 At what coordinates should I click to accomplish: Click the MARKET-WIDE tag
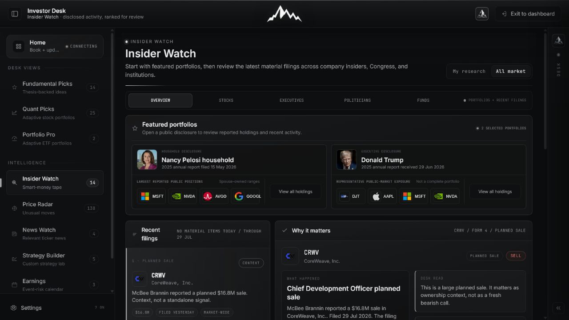[x=217, y=312]
